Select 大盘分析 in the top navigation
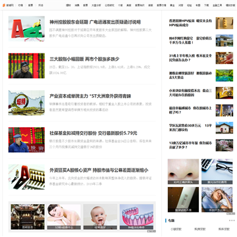Image resolution: width=237 pixels, height=237 pixels. pos(96,5)
